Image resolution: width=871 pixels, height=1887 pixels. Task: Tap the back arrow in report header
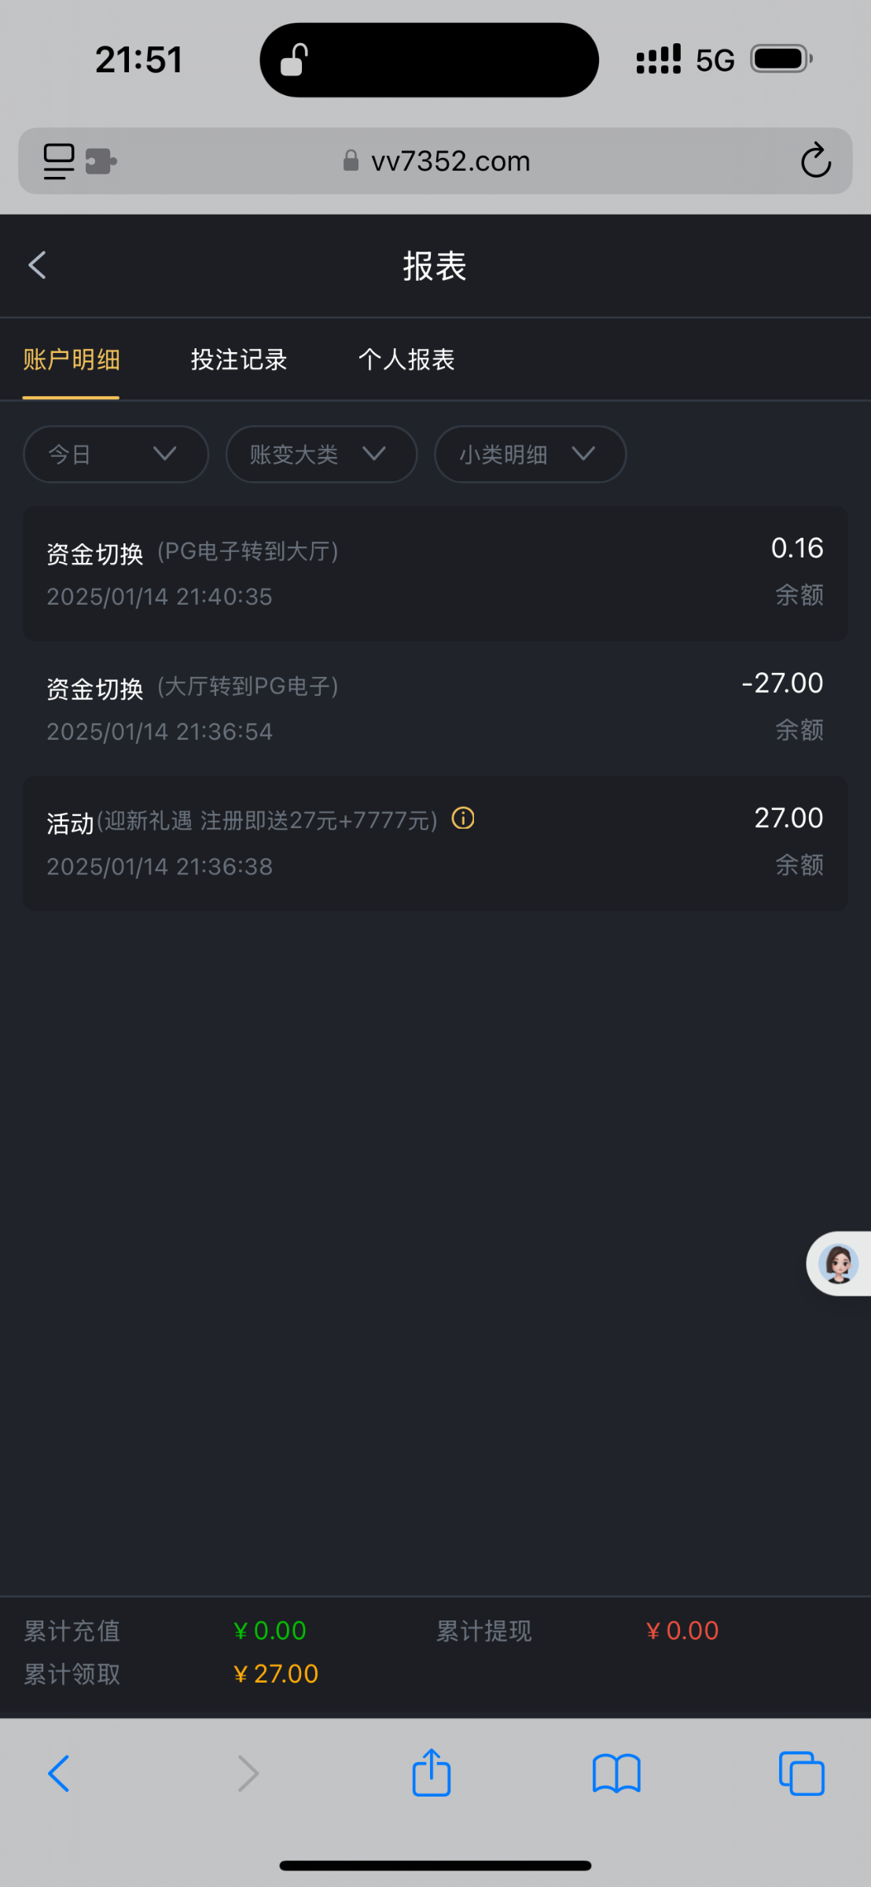[x=37, y=265]
